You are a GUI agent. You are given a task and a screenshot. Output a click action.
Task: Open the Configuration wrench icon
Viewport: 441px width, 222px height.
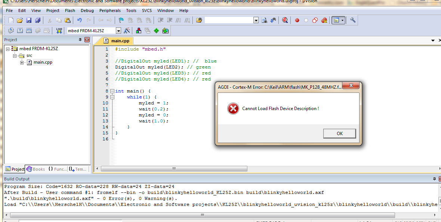point(352,20)
